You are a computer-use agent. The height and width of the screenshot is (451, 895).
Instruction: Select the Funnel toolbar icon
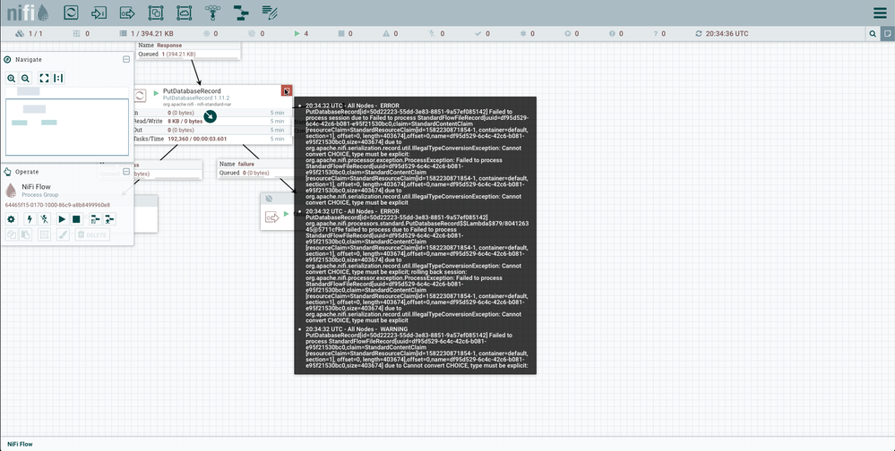213,13
